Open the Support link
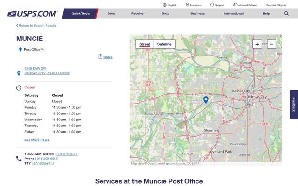 219,5
